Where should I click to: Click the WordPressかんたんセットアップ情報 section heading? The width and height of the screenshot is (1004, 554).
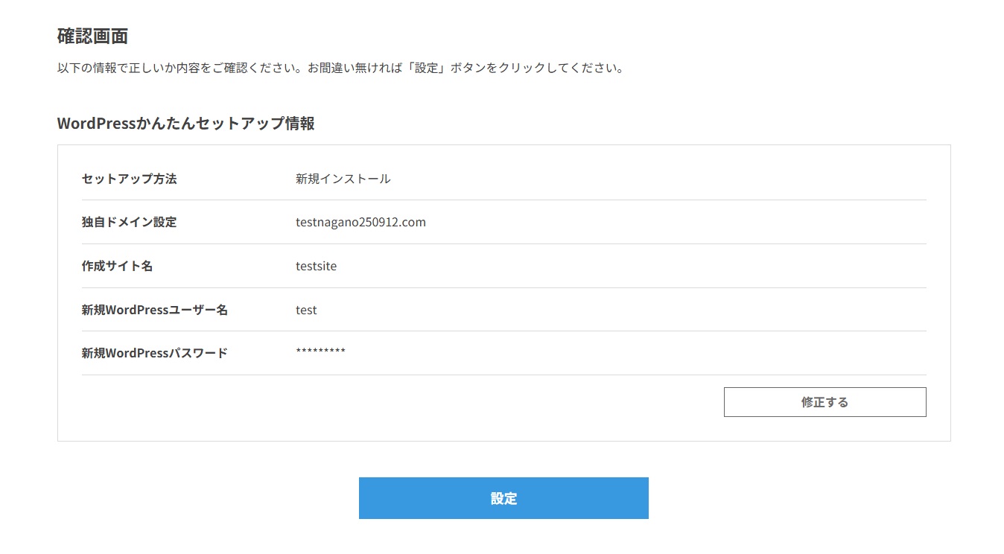185,124
